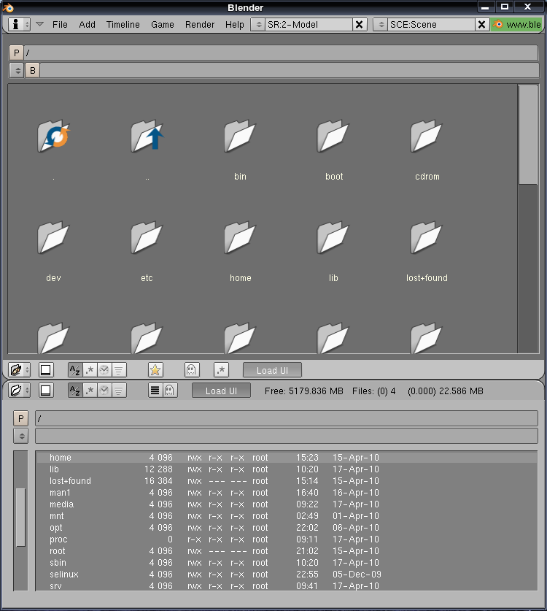
Task: Click the file list vertical scrollbar thumb
Action: [x=20, y=517]
